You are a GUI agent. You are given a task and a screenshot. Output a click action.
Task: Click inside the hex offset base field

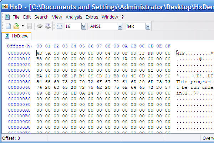click(136, 26)
